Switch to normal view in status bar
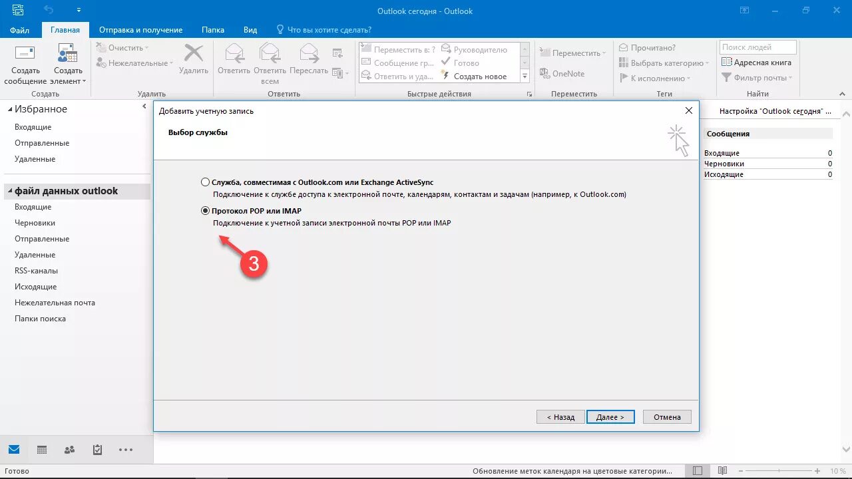852x479 pixels. click(x=697, y=472)
